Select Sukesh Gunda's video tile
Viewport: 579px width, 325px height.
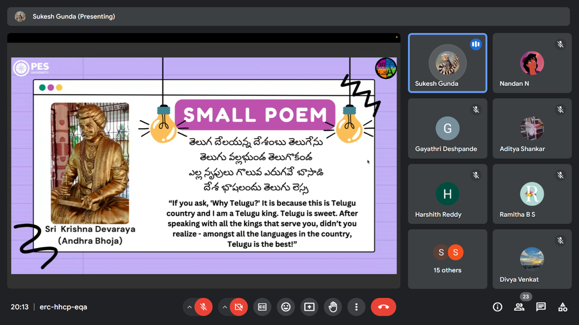[448, 63]
